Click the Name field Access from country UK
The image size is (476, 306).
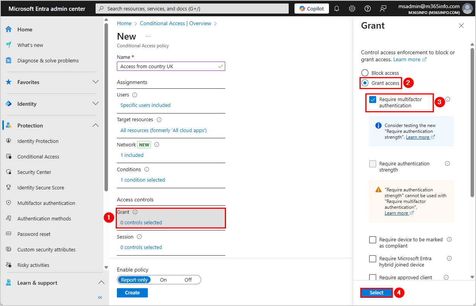pos(171,66)
